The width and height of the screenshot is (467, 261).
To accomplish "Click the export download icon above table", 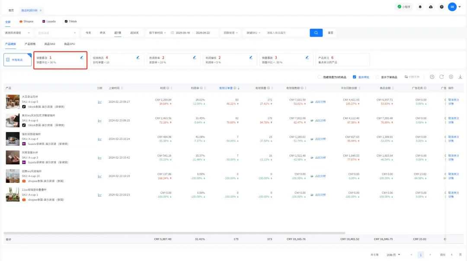I will click(x=460, y=77).
